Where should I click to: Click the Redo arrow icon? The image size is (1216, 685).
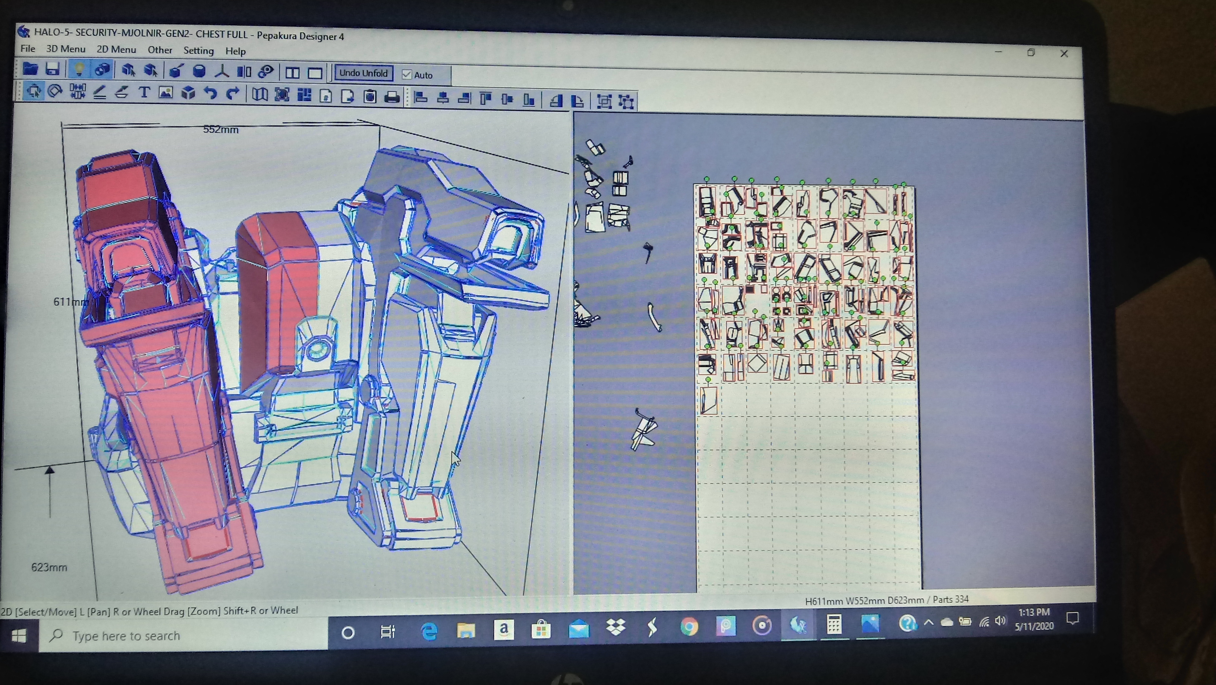point(232,94)
